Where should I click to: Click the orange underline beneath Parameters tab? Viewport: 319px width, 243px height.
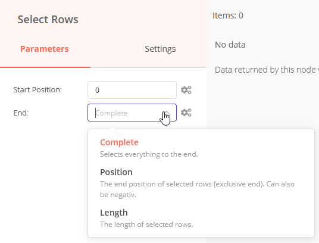click(x=45, y=67)
